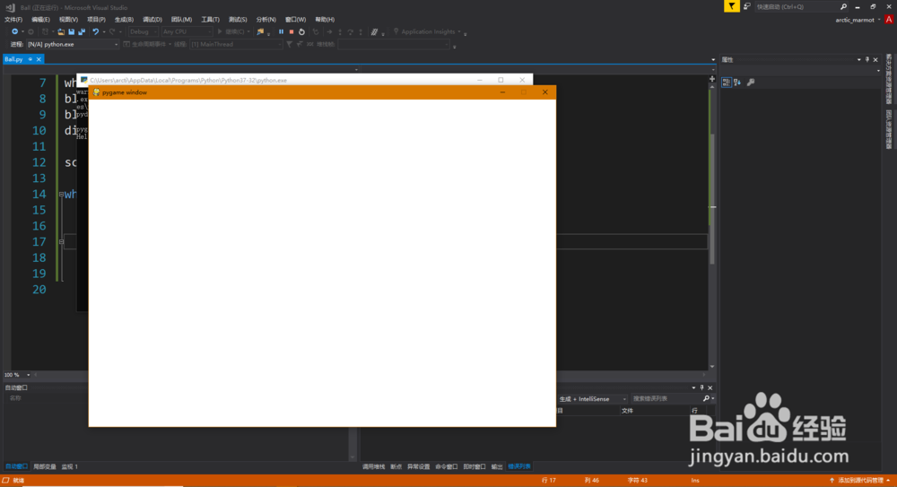Open the python.exe process dropdown
The height and width of the screenshot is (487, 897).
tap(72, 44)
